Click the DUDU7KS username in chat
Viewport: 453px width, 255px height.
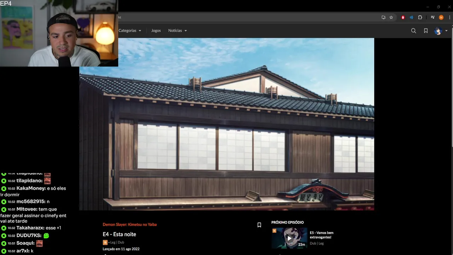click(29, 236)
